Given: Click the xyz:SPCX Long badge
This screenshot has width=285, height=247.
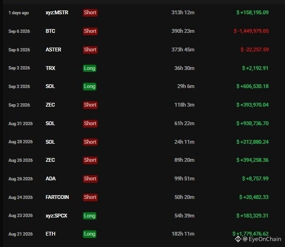Looking at the screenshot, I should pyautogui.click(x=90, y=216).
